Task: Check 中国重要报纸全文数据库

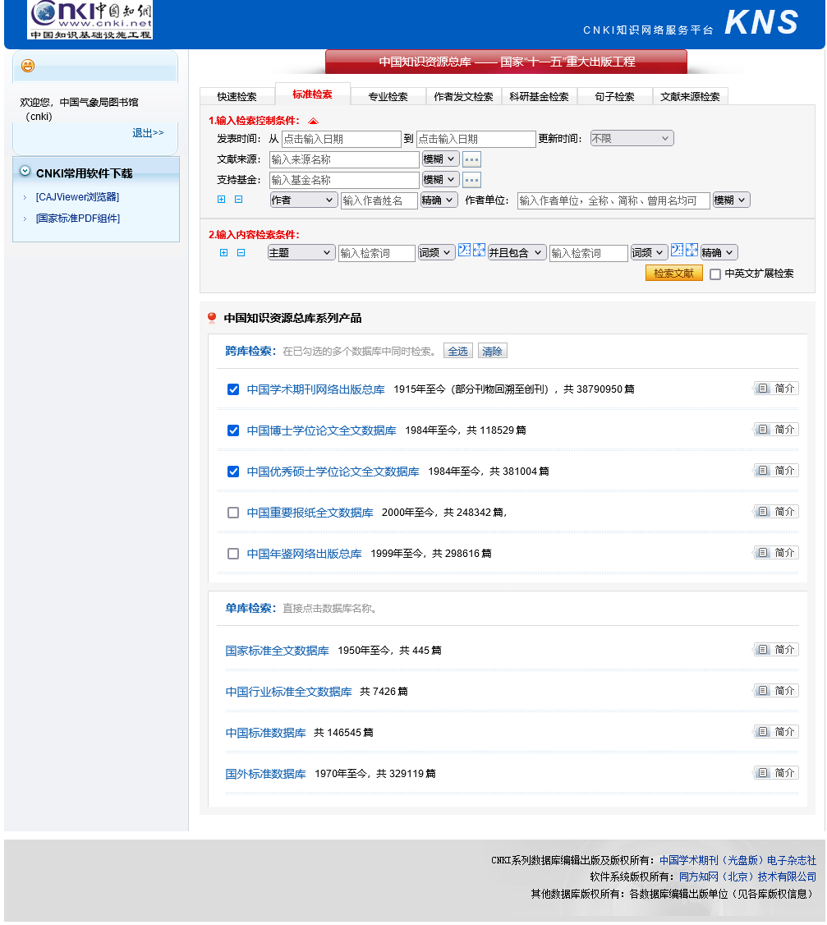Action: (233, 512)
